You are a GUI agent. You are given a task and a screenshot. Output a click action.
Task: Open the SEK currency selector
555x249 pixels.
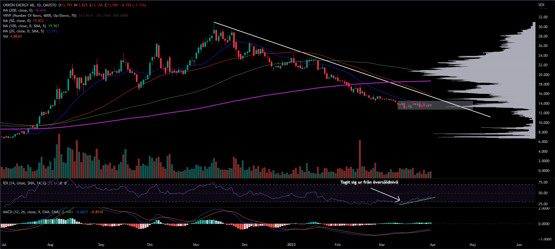(x=541, y=5)
